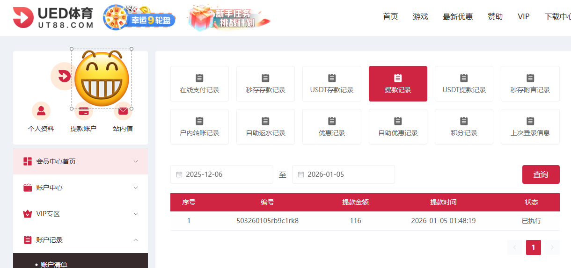This screenshot has width=571, height=268.
Task: Expand the VIP专区 sidebar menu
Action: pyautogui.click(x=81, y=214)
